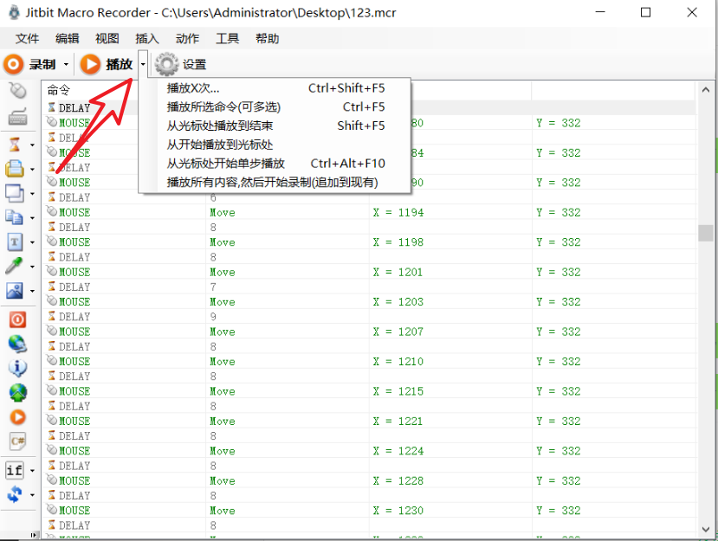Expand the clipboard icon's dropdown arrow

[32, 170]
